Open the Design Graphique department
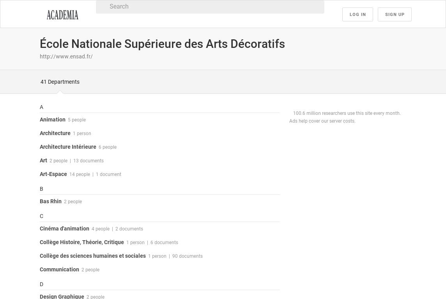 tap(62, 296)
